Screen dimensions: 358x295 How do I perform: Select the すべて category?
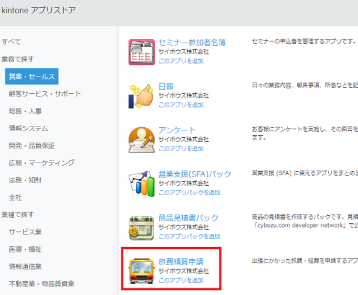11,42
